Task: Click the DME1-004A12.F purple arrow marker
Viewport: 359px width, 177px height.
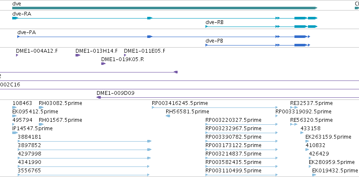Action: (17, 55)
